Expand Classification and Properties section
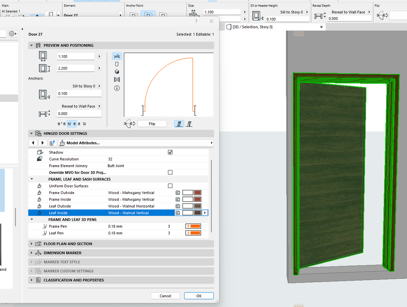Screen dimensions: 407x307 pyautogui.click(x=73, y=280)
